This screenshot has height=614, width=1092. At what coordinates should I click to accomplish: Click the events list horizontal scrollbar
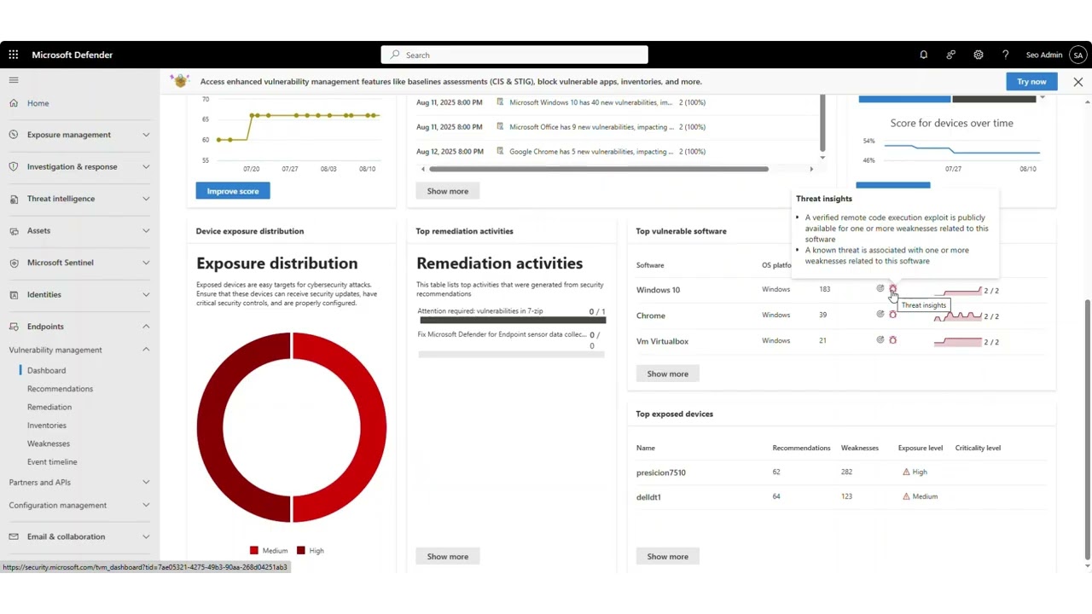[598, 169]
